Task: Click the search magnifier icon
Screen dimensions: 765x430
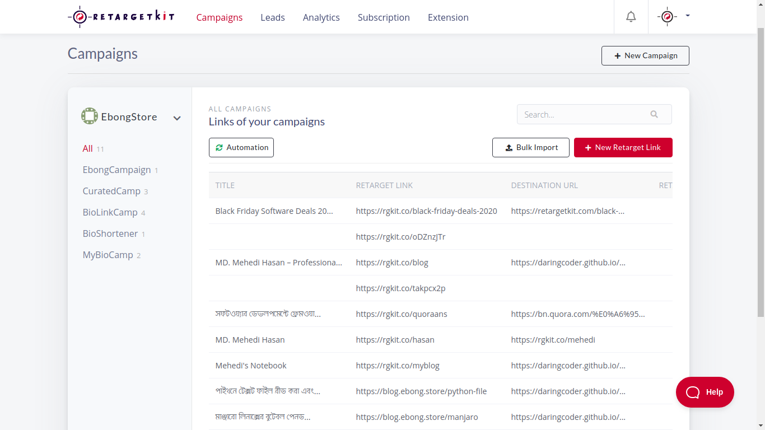Action: click(x=654, y=114)
